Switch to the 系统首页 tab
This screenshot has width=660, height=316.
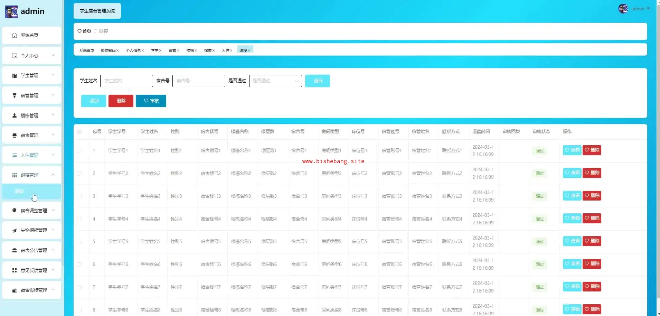click(87, 50)
